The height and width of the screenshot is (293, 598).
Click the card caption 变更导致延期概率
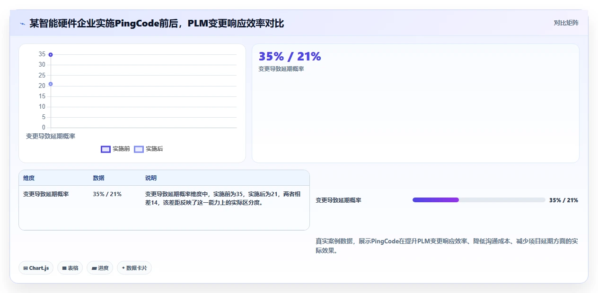point(281,69)
